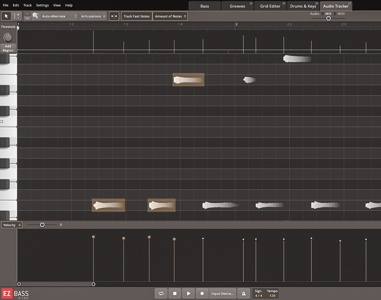381x300 pixels.
Task: Select the highlighted note near beat 1:4
Action: [188, 80]
